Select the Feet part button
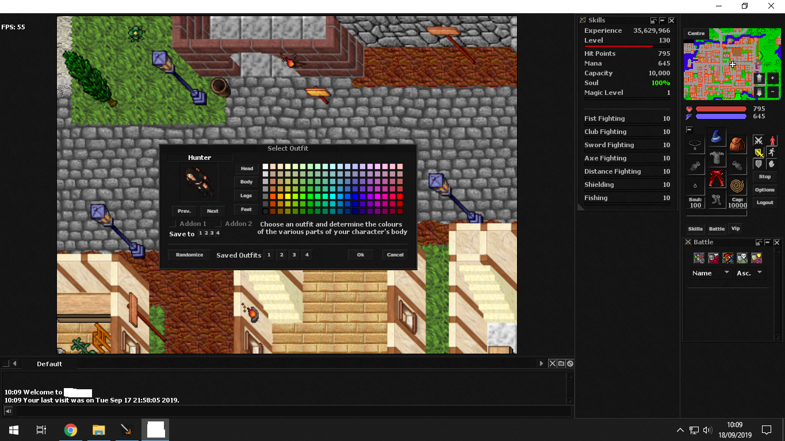This screenshot has width=785, height=441. [247, 209]
